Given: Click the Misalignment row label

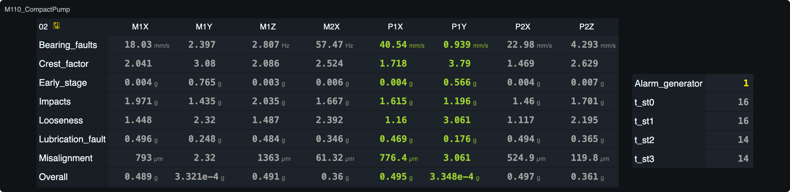Looking at the screenshot, I should pos(66,158).
